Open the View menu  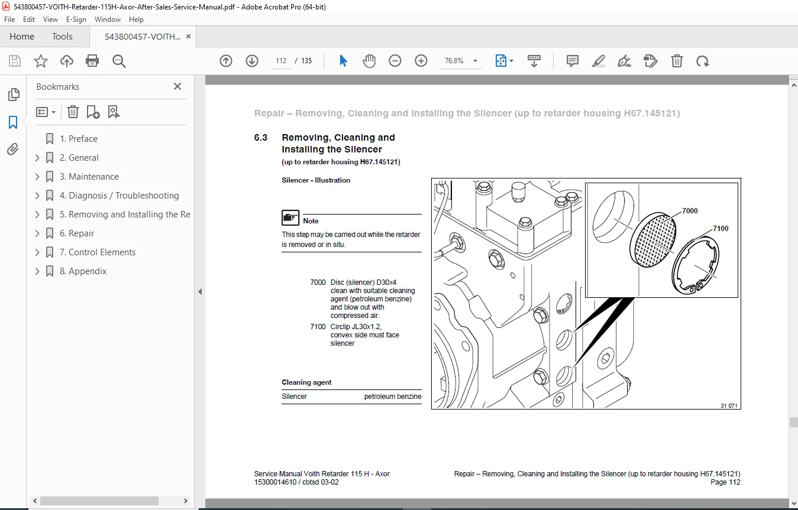[51, 20]
